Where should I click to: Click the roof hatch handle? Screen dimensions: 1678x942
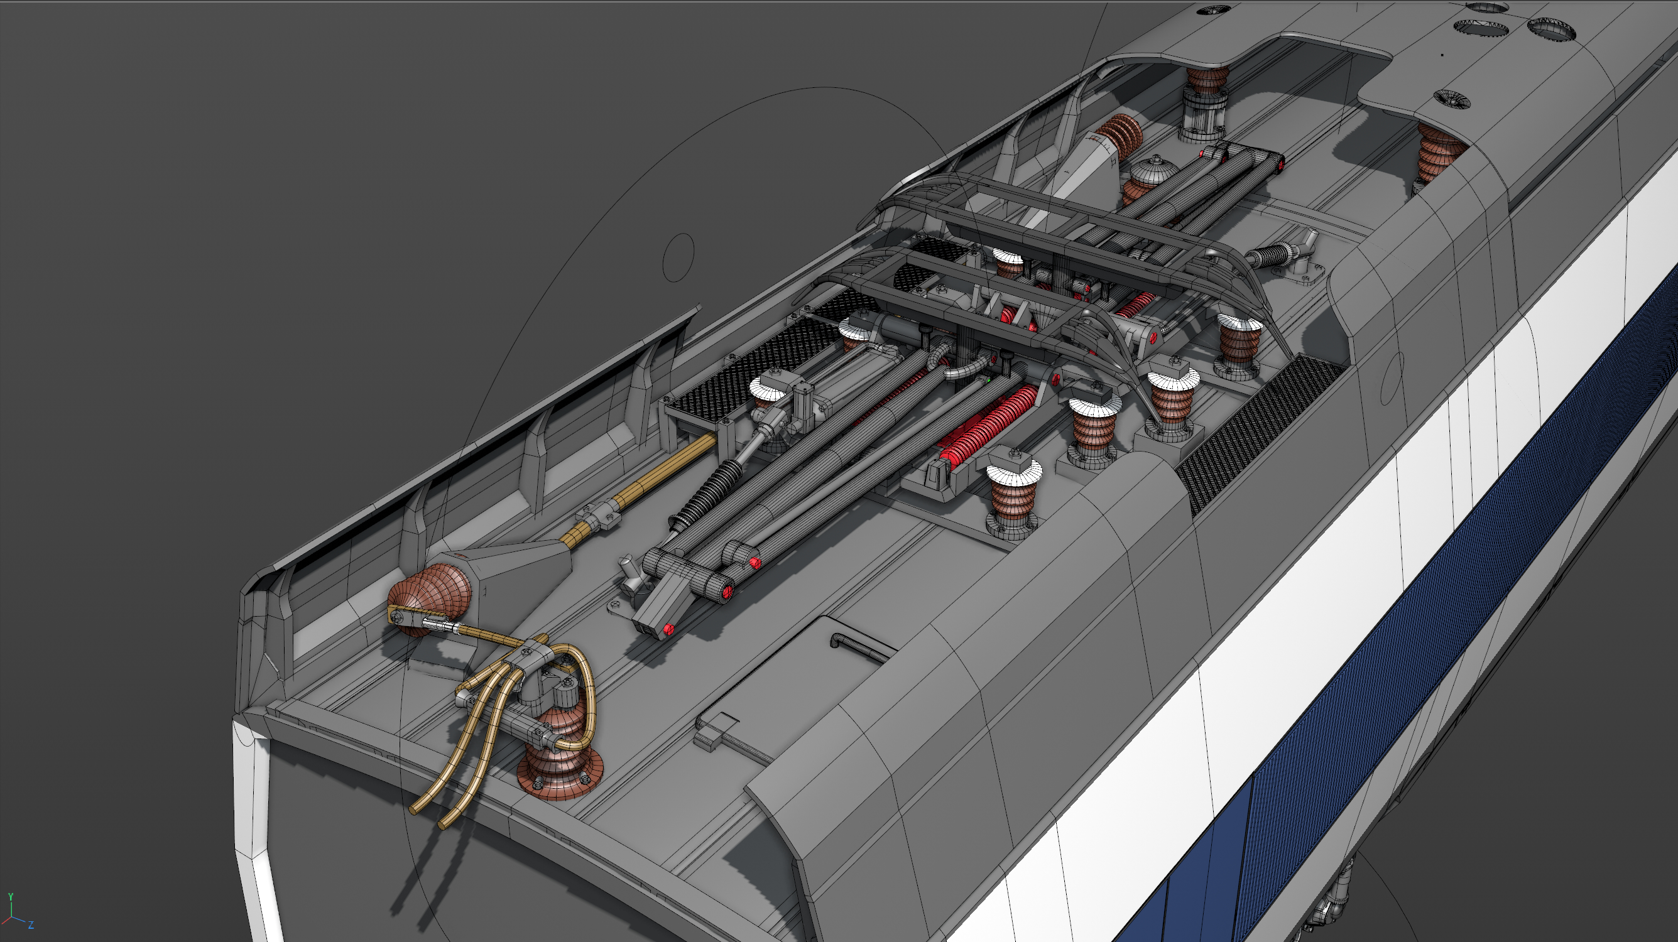[x=860, y=648]
